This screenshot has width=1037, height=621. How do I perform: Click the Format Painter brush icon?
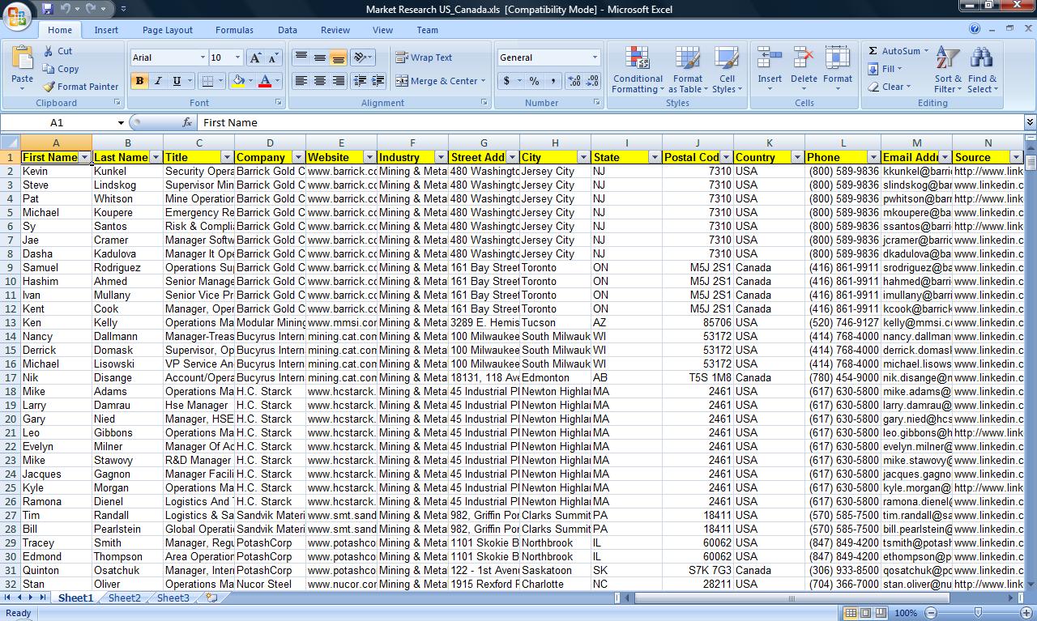pos(49,87)
